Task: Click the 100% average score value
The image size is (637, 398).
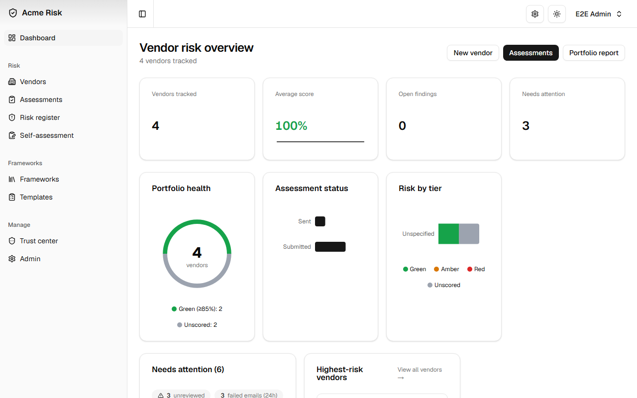Action: 291,126
